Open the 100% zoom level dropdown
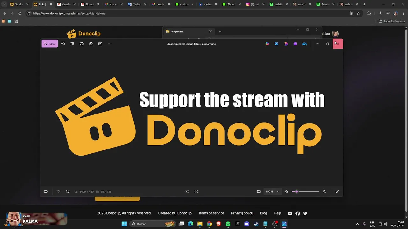This screenshot has width=408, height=229. point(272,191)
